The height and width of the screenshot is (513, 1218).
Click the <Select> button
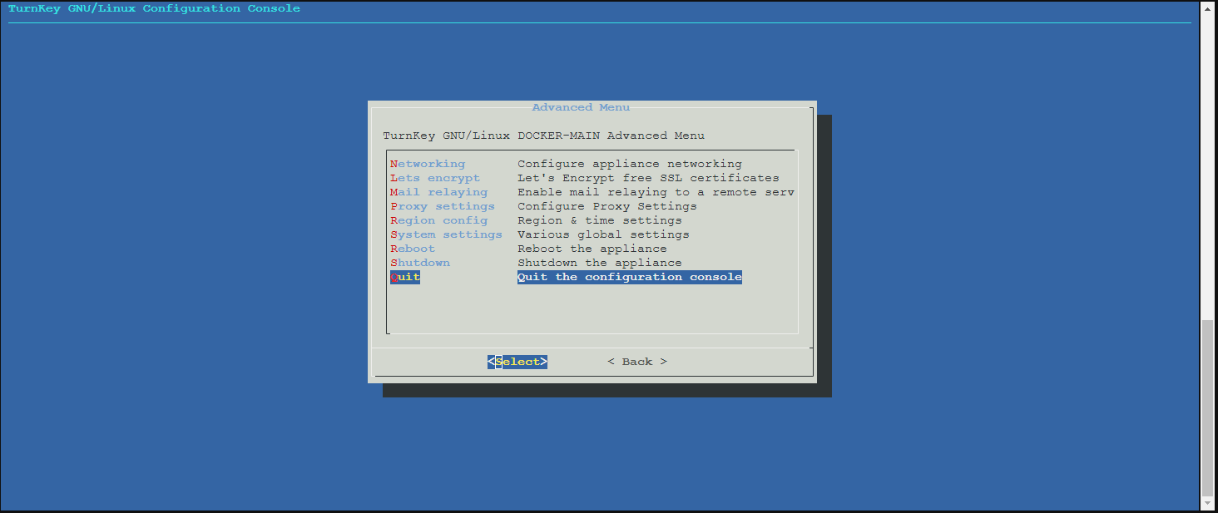coord(517,362)
